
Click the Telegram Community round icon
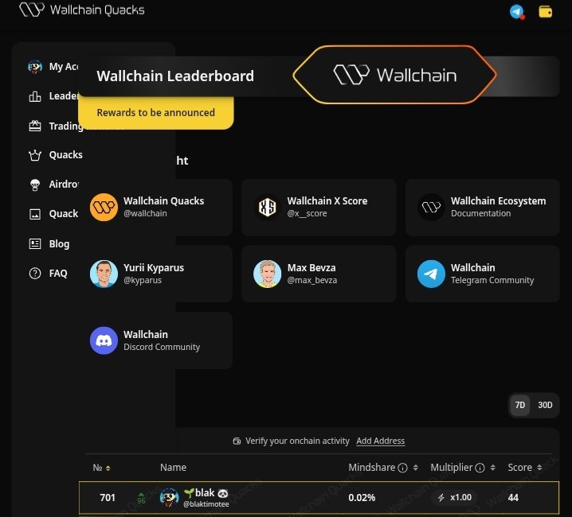coord(431,274)
